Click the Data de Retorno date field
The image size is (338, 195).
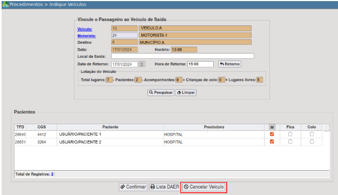click(124, 64)
